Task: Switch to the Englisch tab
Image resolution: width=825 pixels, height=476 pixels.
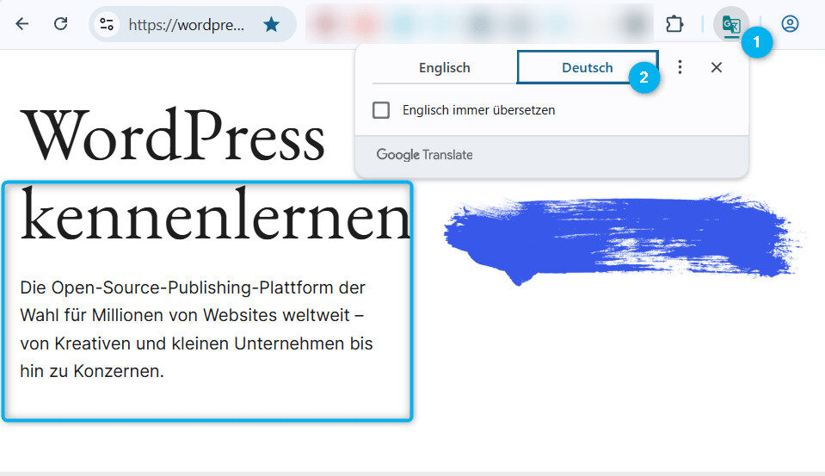Action: (444, 68)
